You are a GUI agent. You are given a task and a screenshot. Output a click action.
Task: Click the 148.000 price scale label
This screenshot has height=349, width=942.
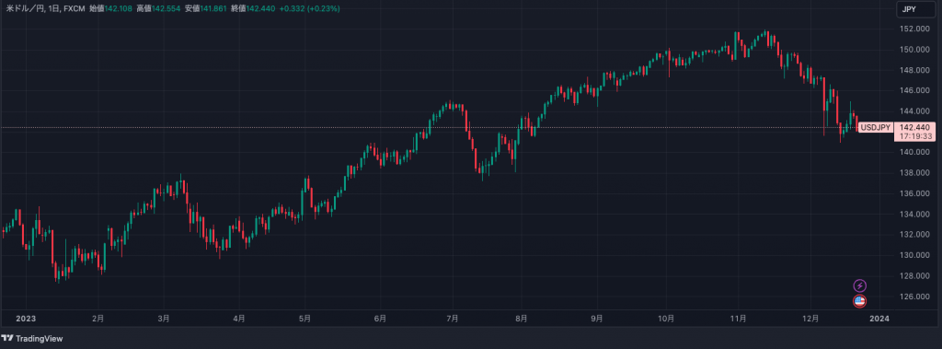915,70
